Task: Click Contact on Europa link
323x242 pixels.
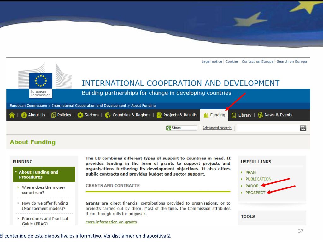Action: (x=257, y=61)
